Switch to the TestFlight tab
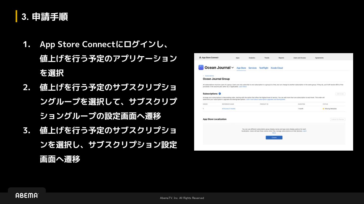364x204 pixels. tap(264, 68)
